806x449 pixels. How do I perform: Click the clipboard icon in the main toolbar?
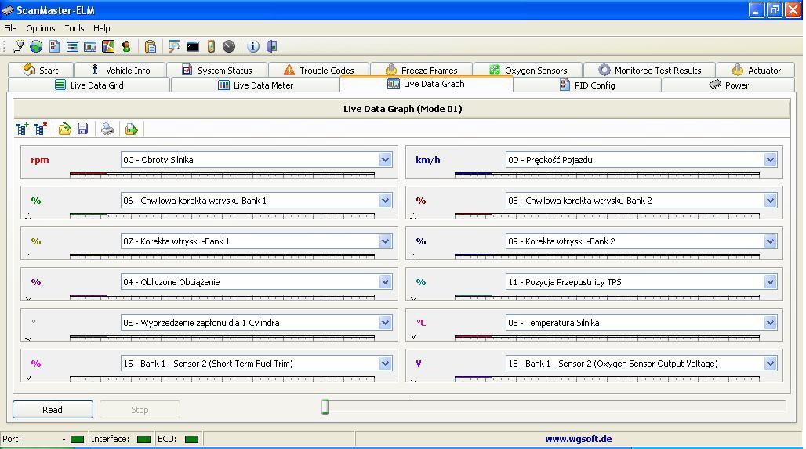click(151, 47)
